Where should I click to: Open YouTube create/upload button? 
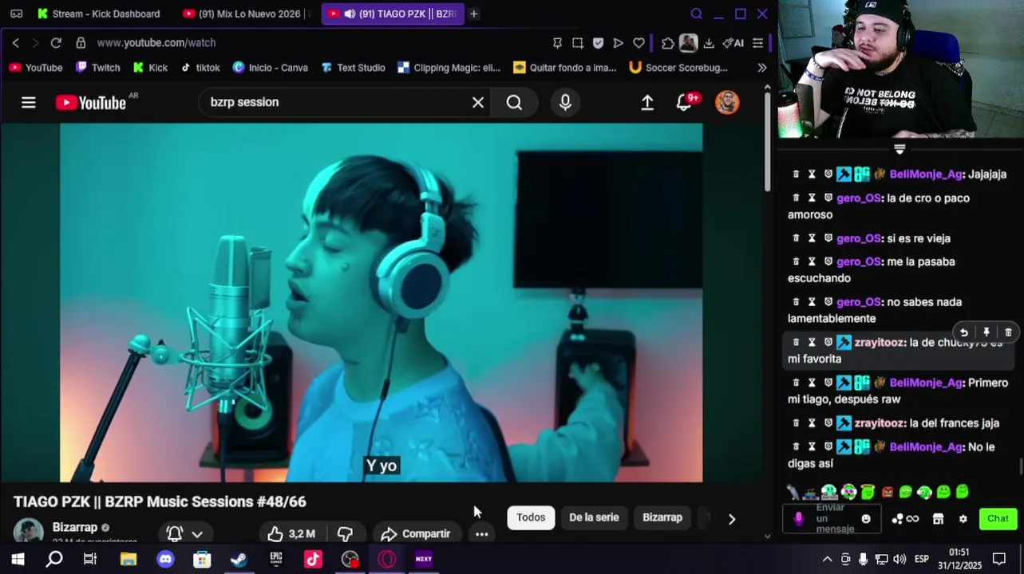coord(647,102)
